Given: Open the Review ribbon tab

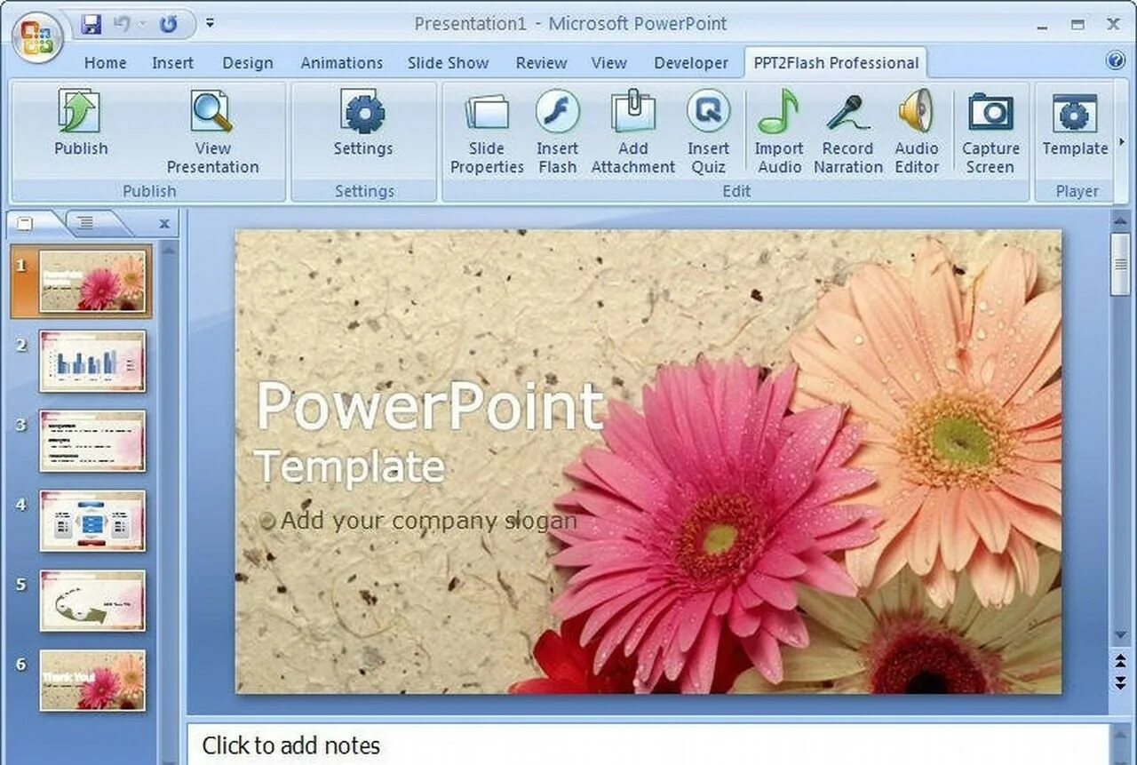Looking at the screenshot, I should pos(541,63).
